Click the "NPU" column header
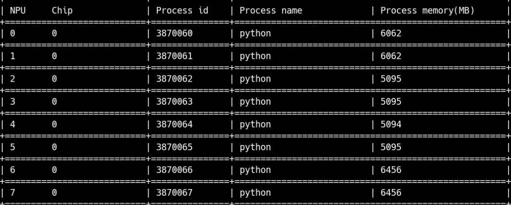 (x=18, y=10)
